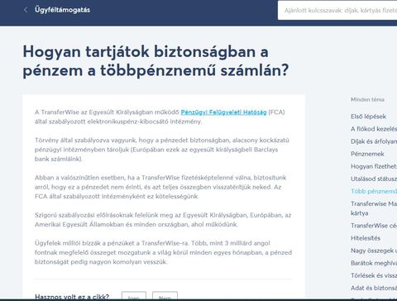The image size is (397, 301).
Task: Click the article title Hogyan tartjátok biztonságban
Action: tap(155, 61)
